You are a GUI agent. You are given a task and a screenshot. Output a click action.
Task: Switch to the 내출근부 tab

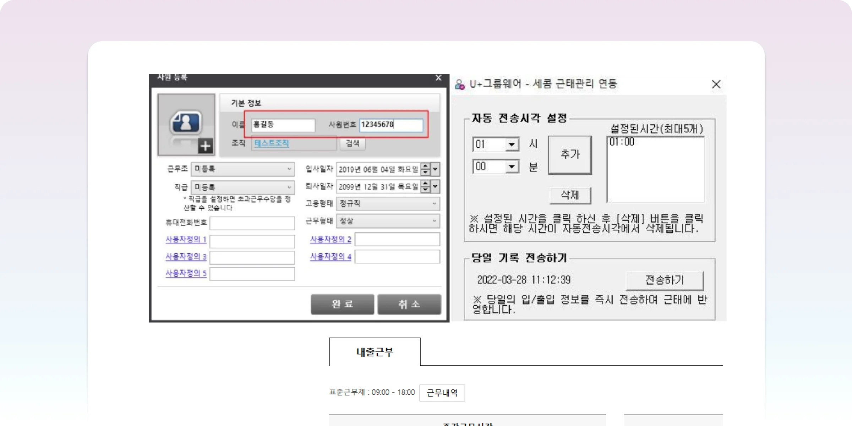pos(375,352)
